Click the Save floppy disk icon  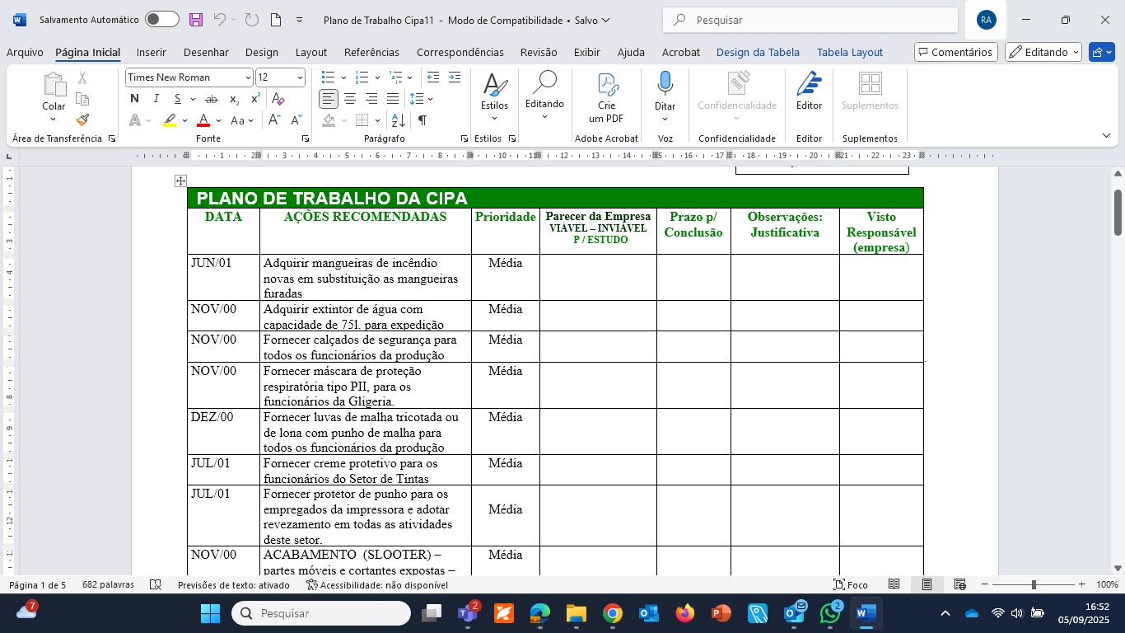click(195, 20)
